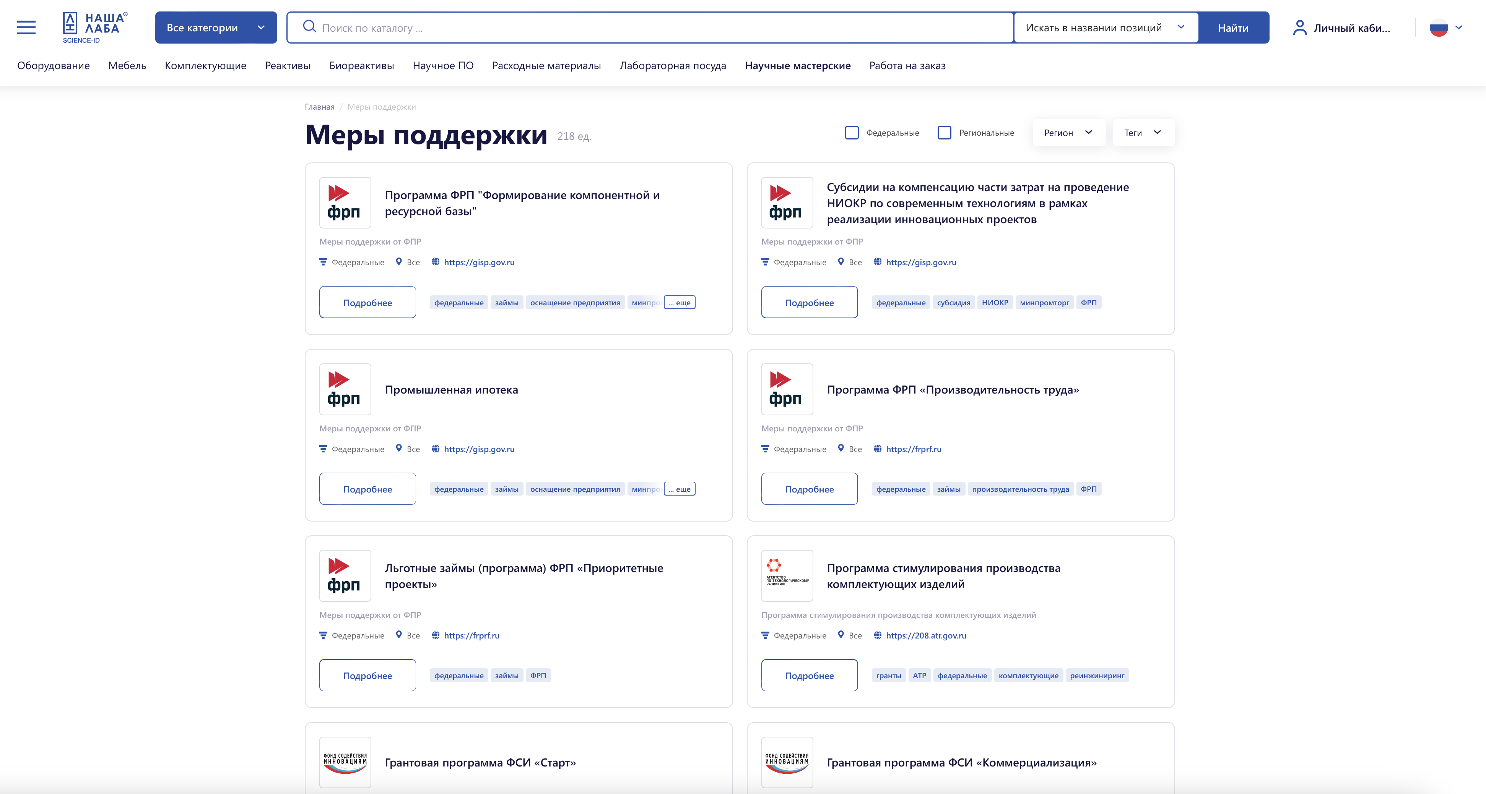The image size is (1486, 794).
Task: Open Научное ПО menu item
Action: coord(443,65)
